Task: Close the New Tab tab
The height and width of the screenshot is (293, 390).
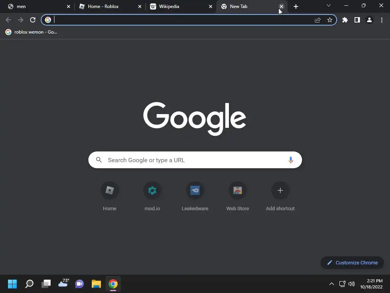Action: (281, 6)
